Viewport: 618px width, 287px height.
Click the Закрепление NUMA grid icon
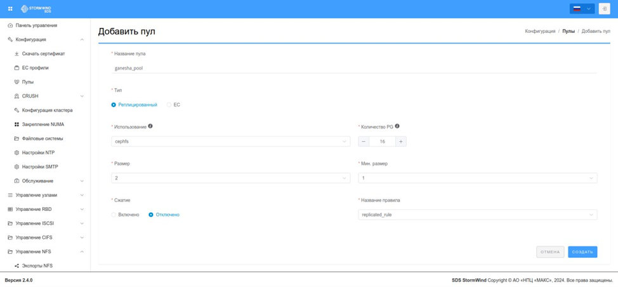[x=16, y=125]
